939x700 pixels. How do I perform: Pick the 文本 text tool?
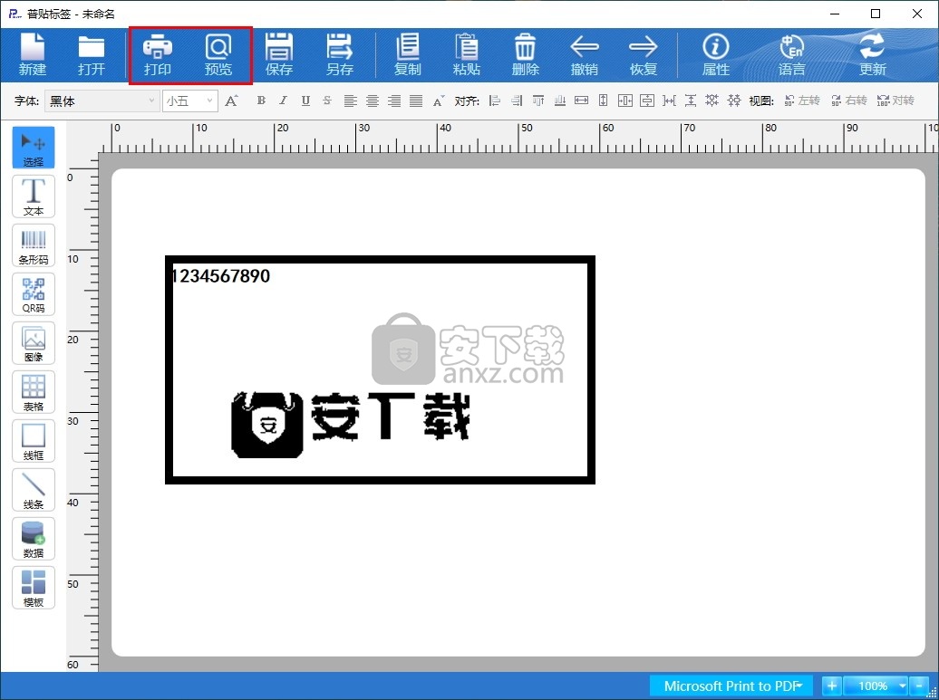(34, 197)
